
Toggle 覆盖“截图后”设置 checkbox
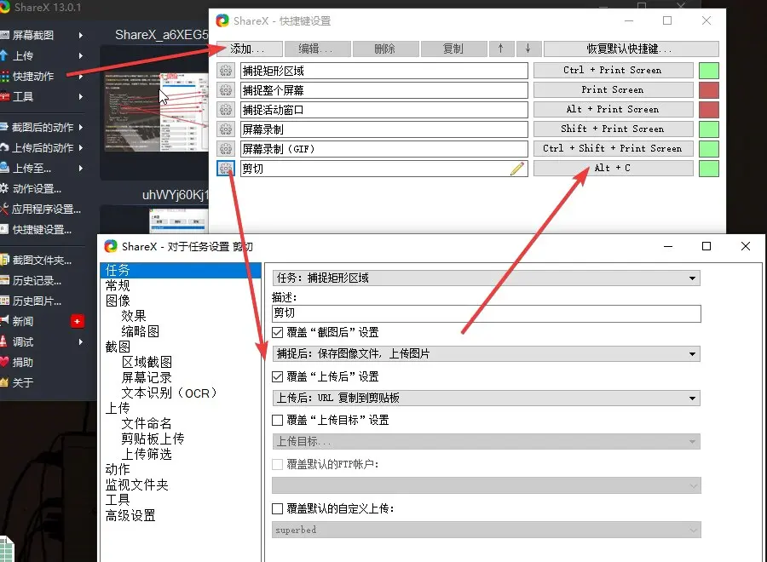[x=277, y=332]
